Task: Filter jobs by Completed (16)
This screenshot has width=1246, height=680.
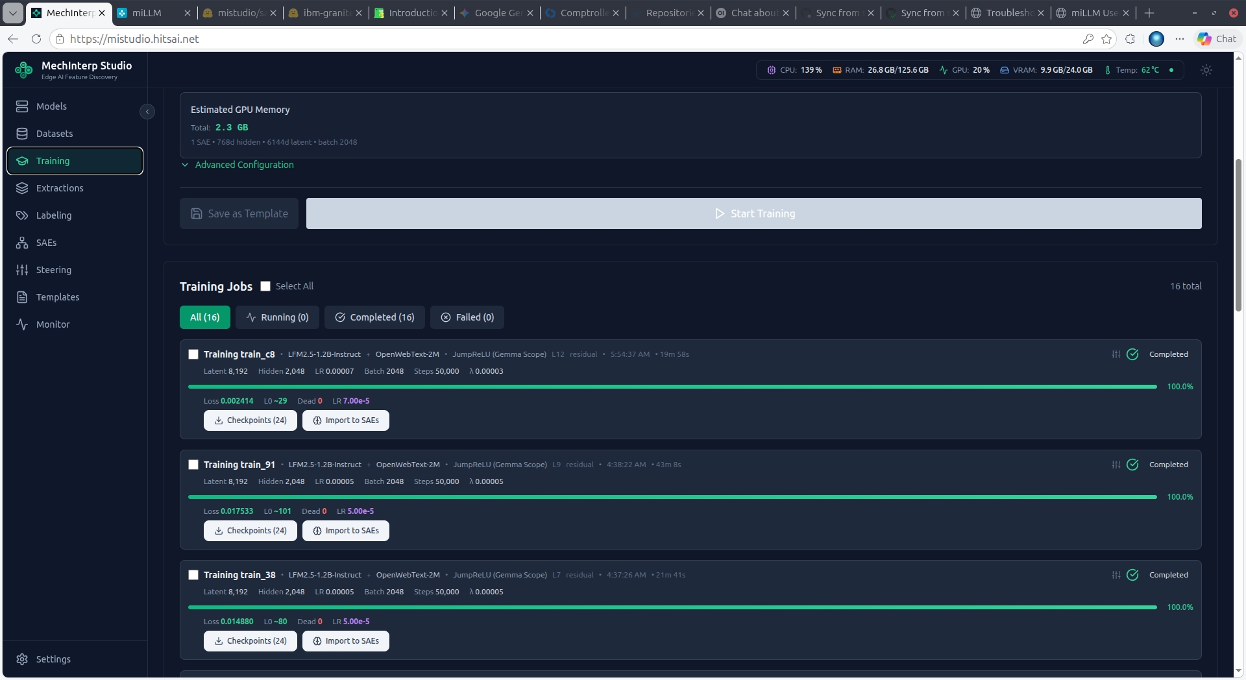Action: coord(374,317)
